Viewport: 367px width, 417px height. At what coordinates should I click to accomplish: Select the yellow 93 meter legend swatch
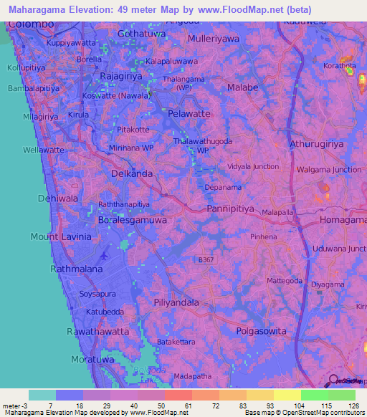coord(287,395)
